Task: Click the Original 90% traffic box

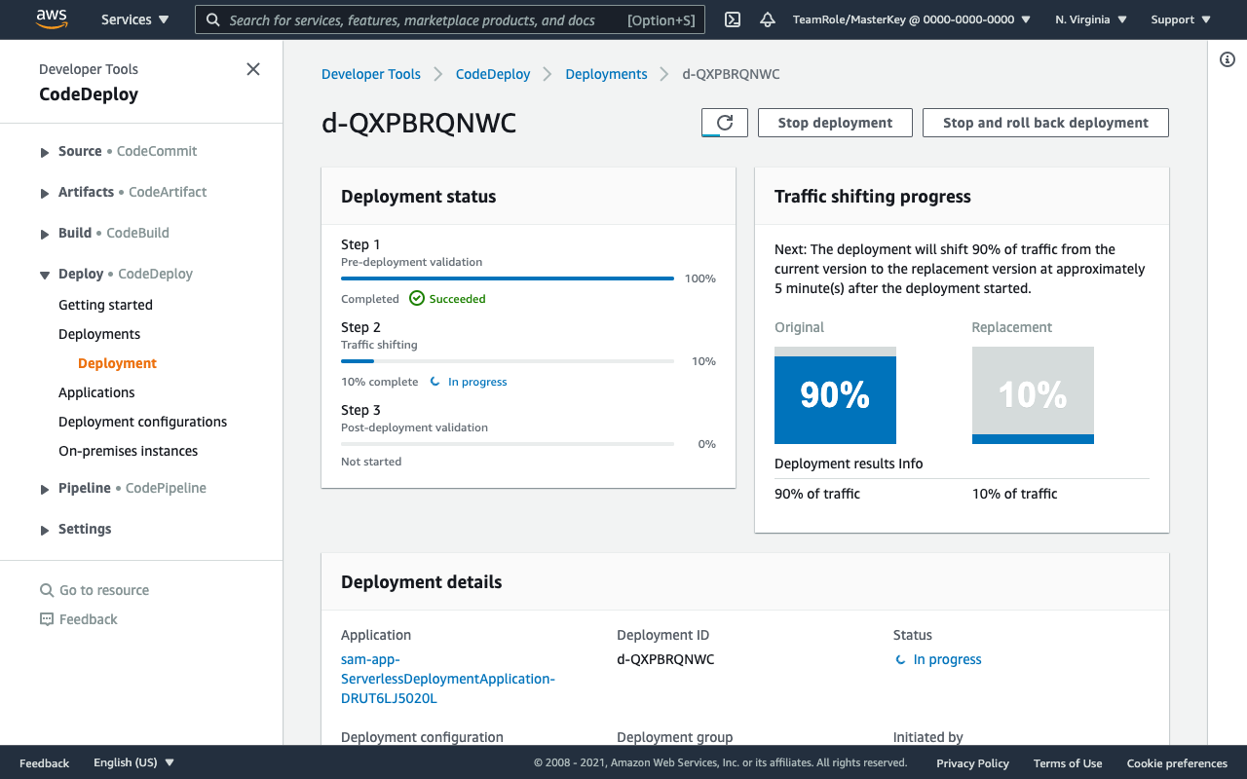Action: [835, 395]
